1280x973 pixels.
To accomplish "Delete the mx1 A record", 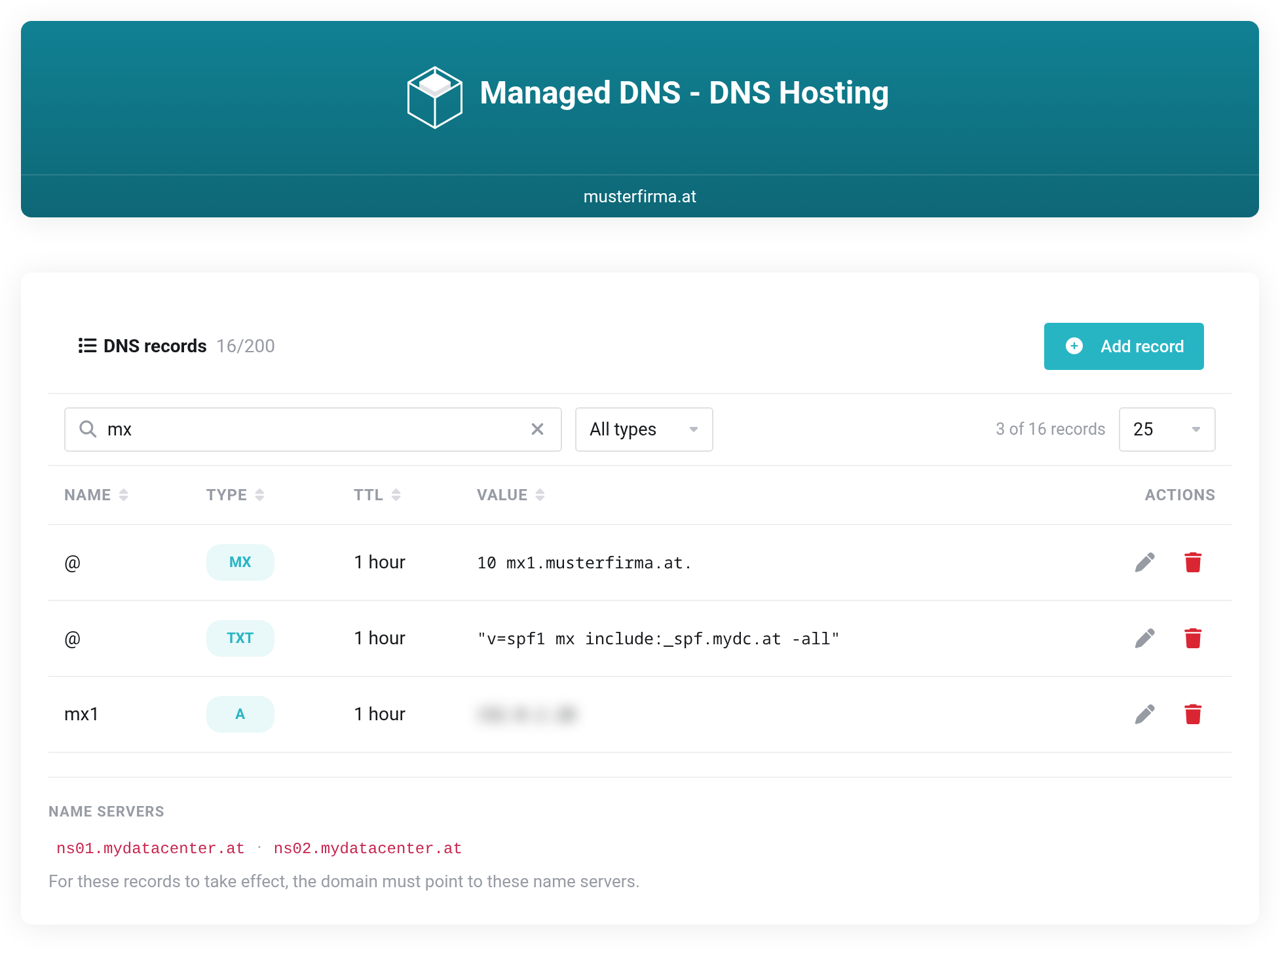I will tap(1193, 714).
